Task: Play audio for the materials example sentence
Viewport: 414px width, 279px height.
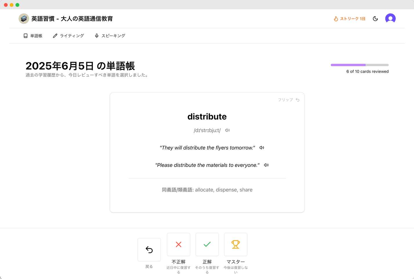Action: coord(266,165)
